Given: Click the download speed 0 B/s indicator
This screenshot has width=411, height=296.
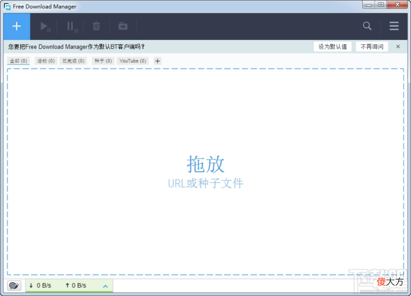Looking at the screenshot, I should pos(40,285).
